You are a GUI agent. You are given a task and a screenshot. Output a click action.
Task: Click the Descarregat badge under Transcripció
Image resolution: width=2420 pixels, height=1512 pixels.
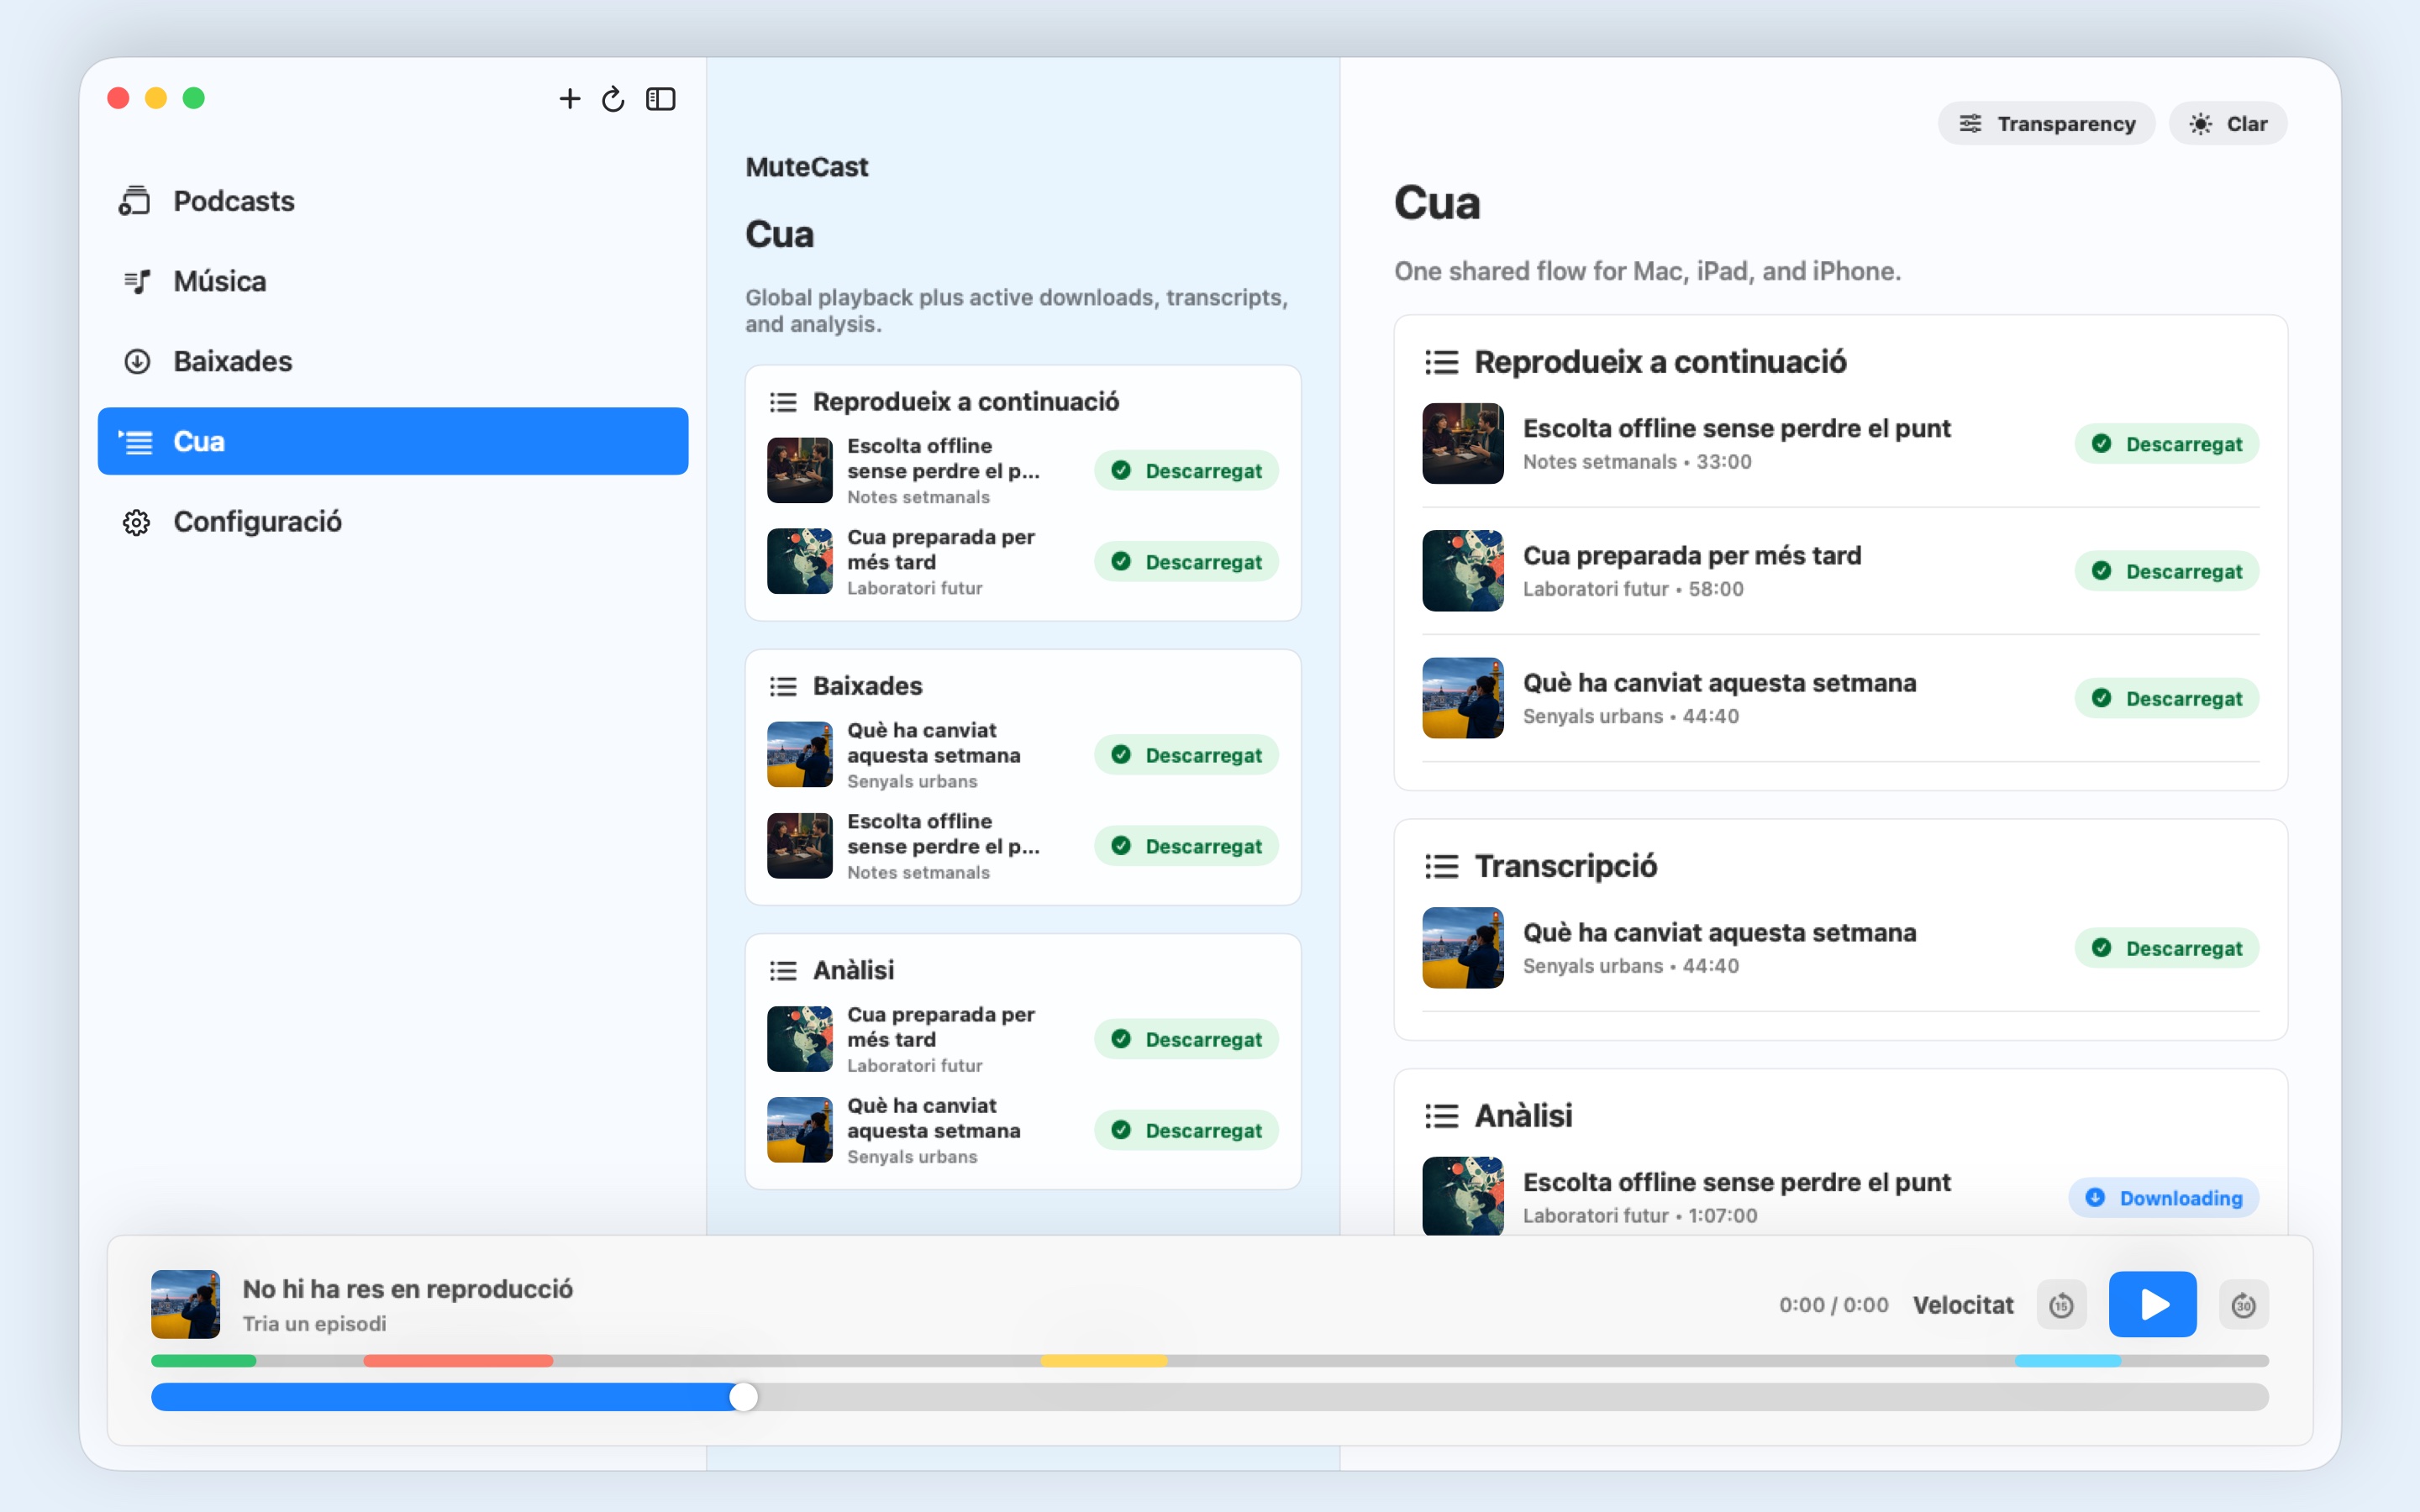(x=2166, y=948)
